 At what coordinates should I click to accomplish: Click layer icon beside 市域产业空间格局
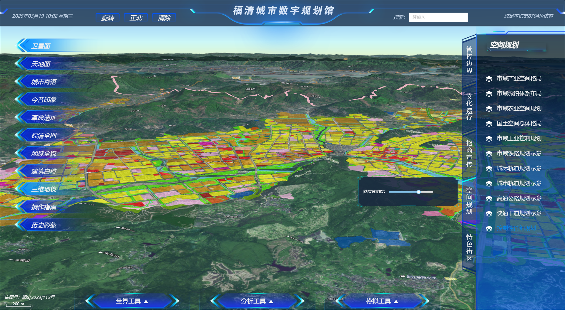(489, 79)
